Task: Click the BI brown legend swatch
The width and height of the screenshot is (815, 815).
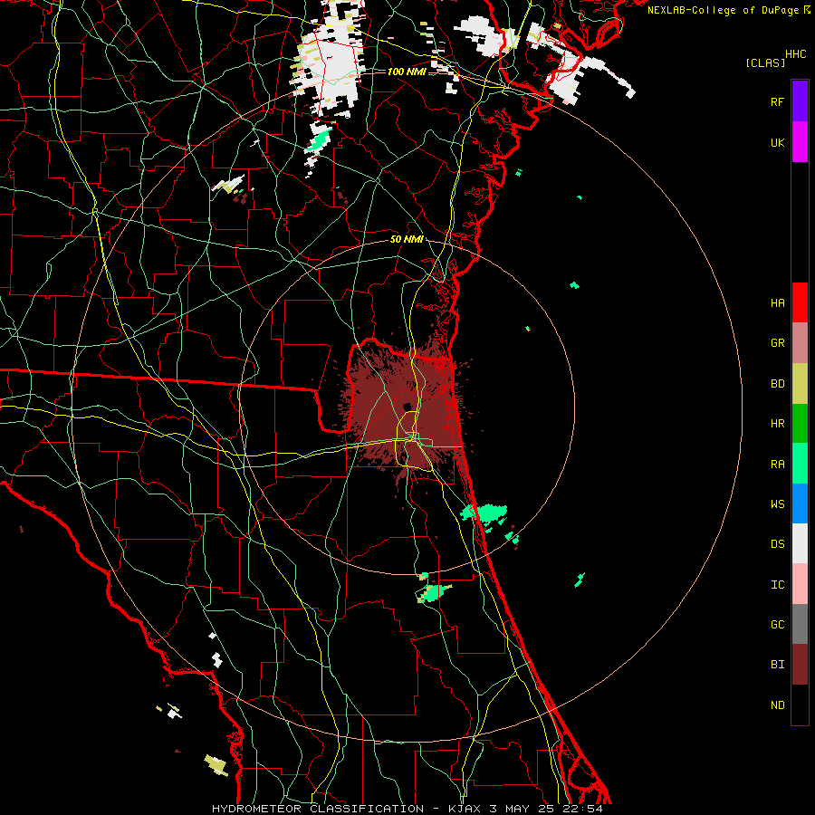Action: click(800, 665)
